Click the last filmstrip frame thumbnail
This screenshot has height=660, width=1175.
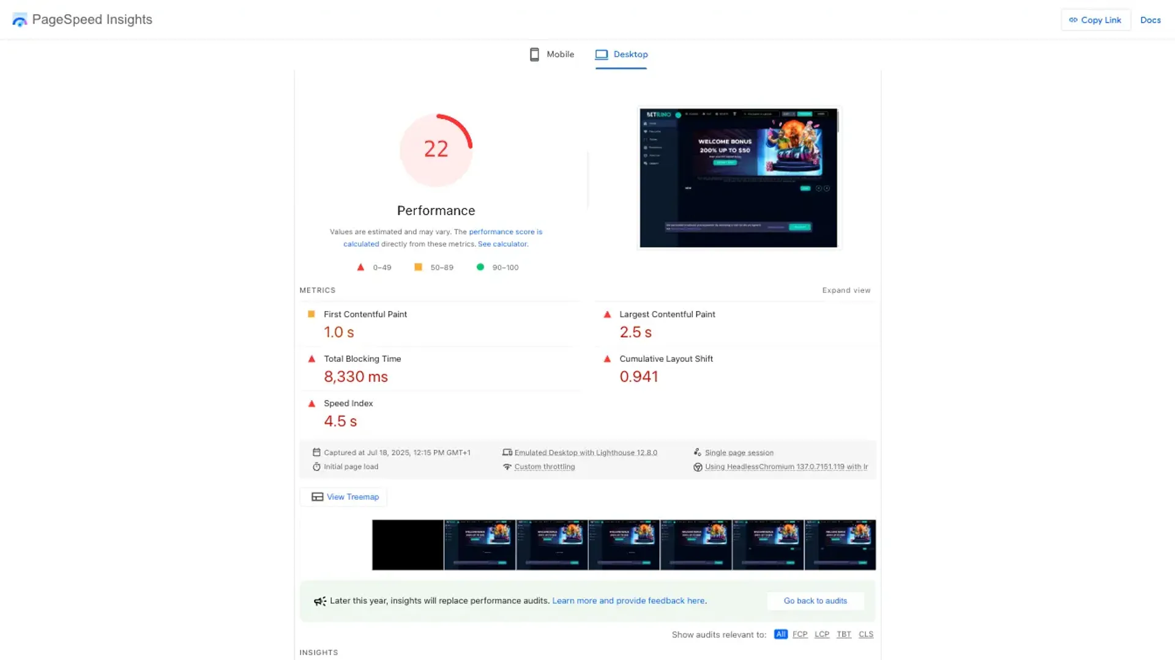pos(840,545)
